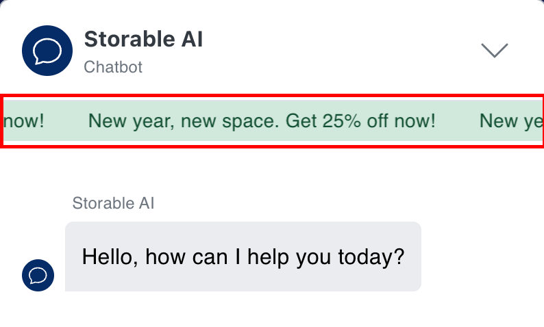The height and width of the screenshot is (327, 544).
Task: Click "Get" in the scrolling promo banner
Action: point(300,121)
